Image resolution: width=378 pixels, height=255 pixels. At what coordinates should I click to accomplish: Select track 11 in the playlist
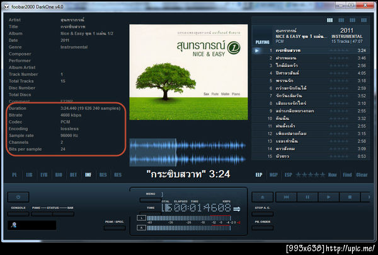tap(311, 126)
